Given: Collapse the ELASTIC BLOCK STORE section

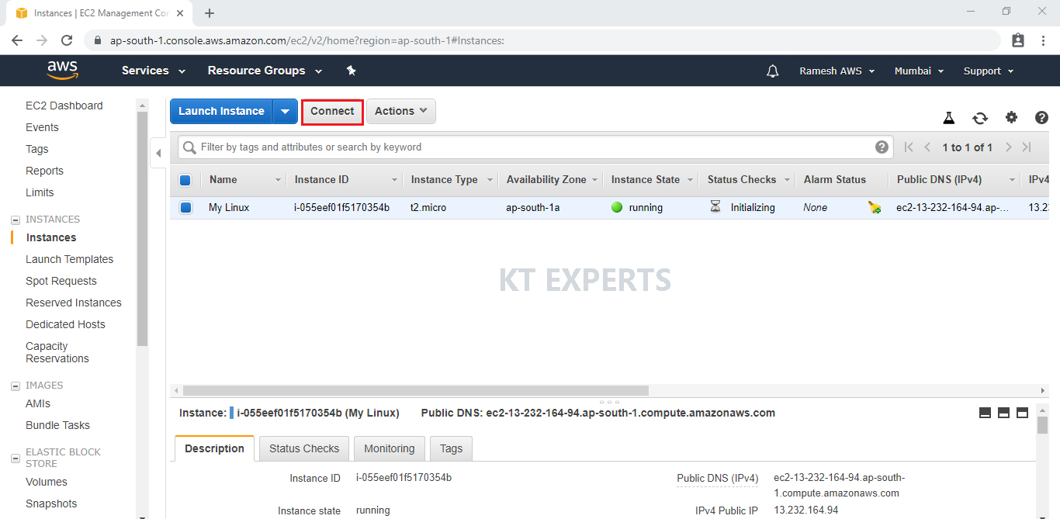Looking at the screenshot, I should coord(16,458).
